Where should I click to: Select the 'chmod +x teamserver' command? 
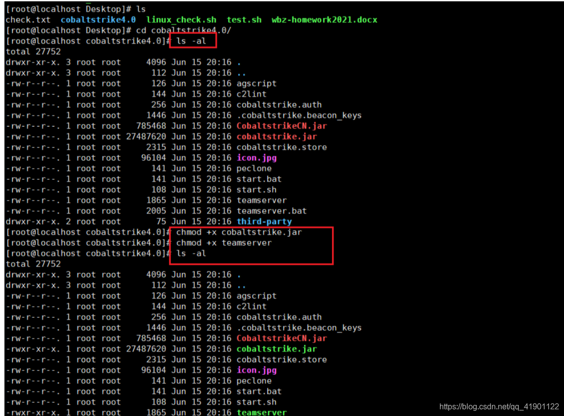[x=224, y=243]
